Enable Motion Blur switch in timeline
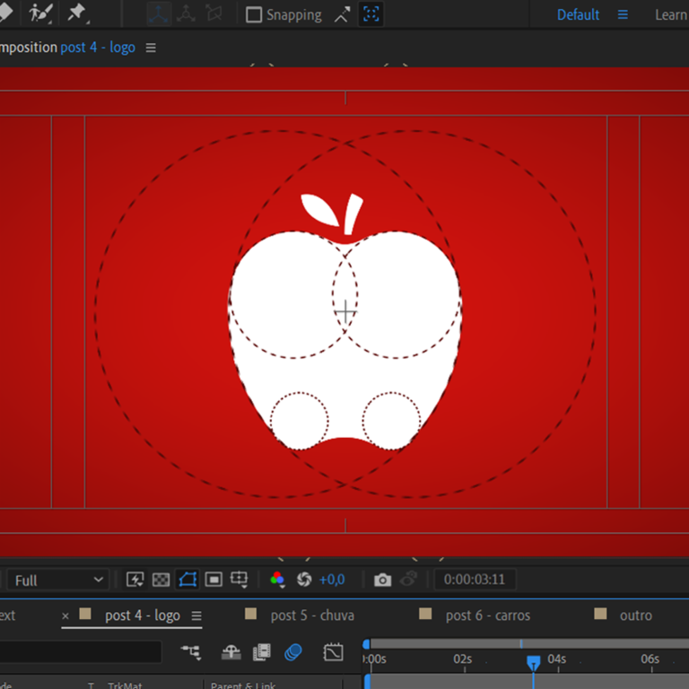 [x=292, y=652]
